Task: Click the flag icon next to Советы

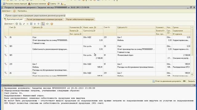Action: pos(58,4)
